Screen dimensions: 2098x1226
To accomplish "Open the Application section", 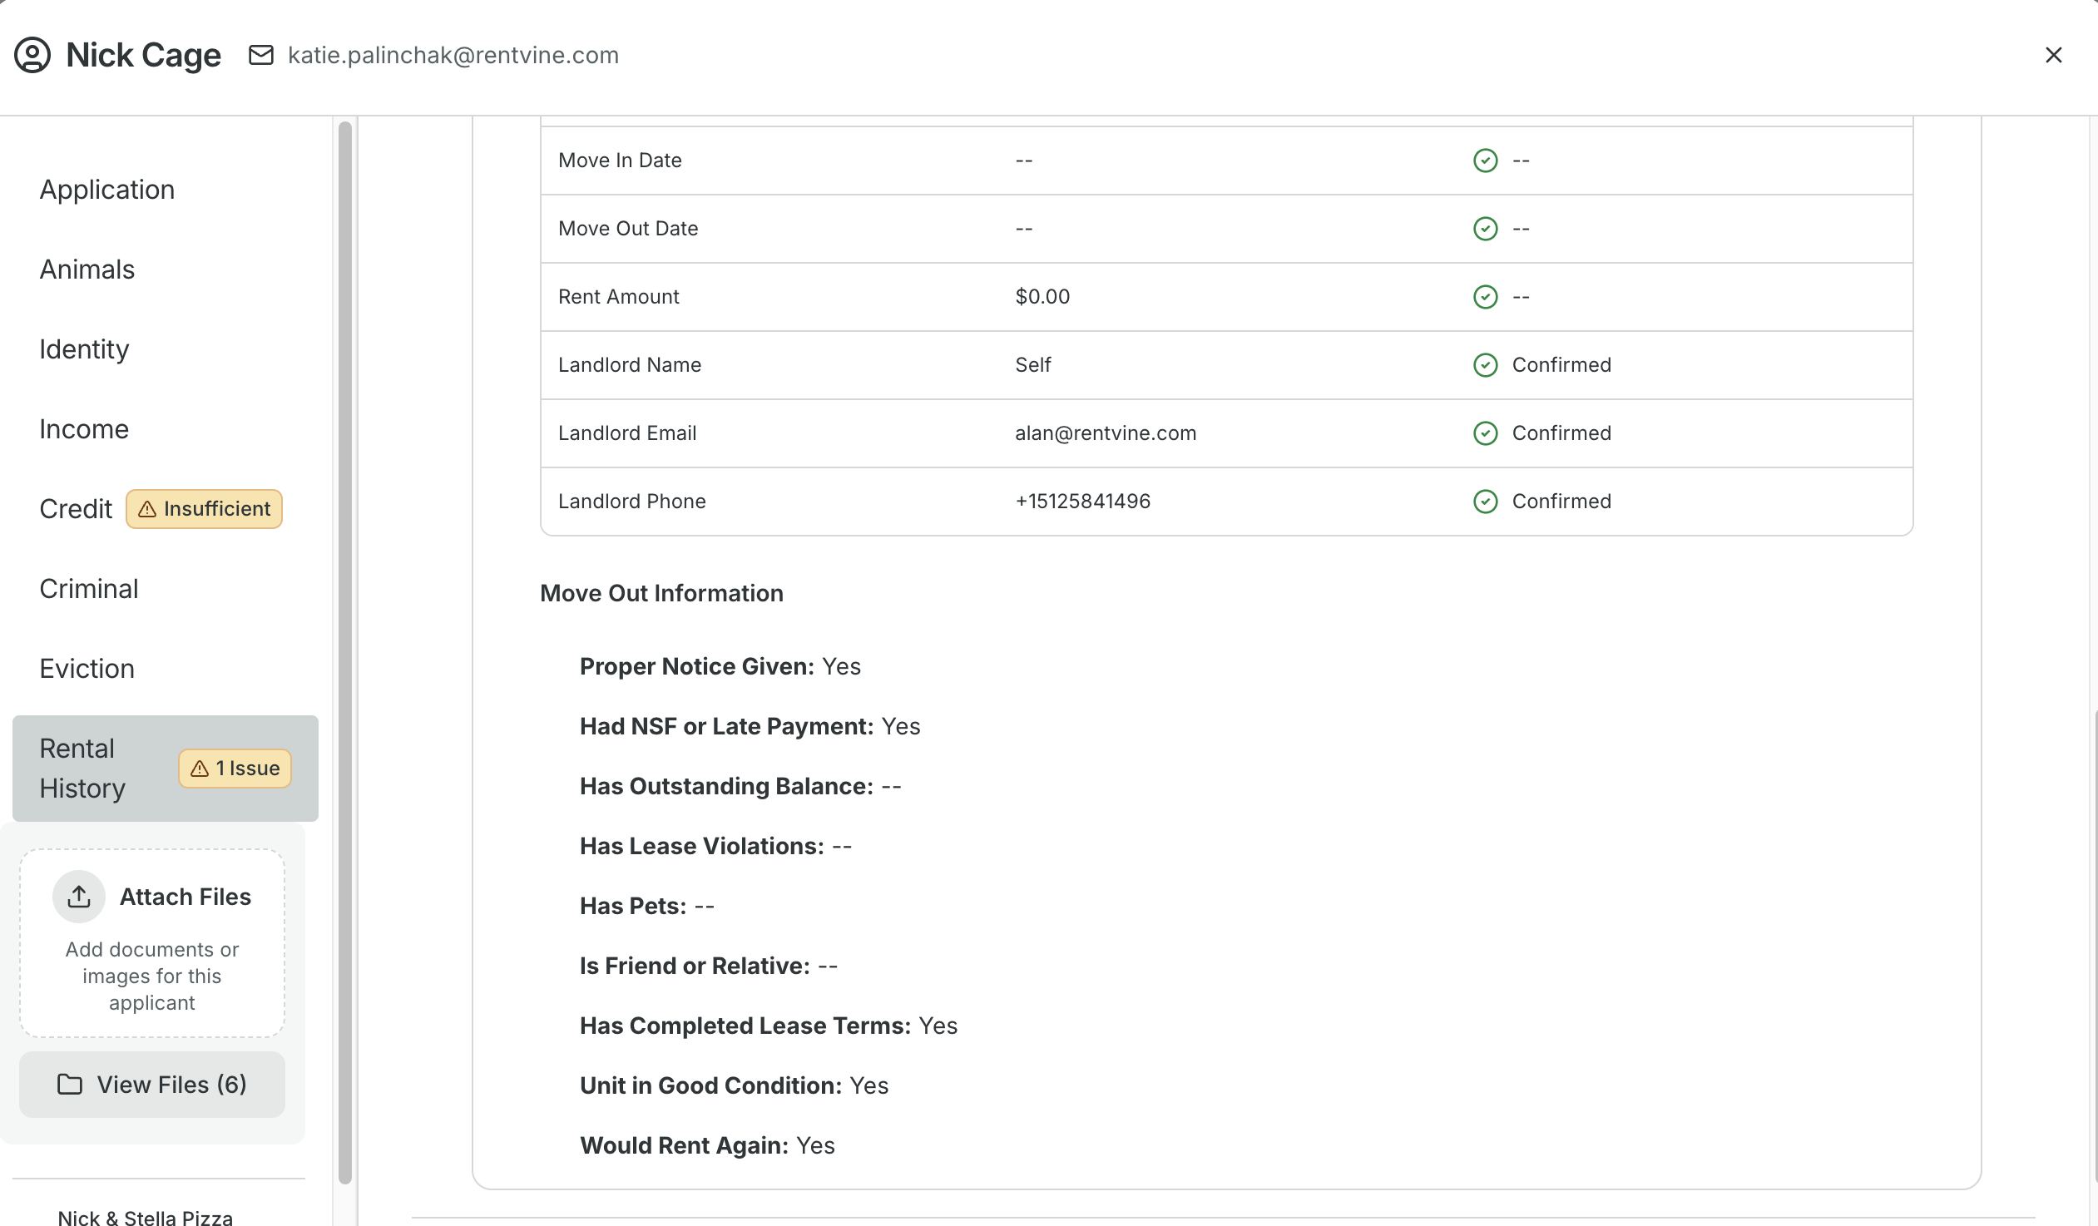I will (107, 190).
